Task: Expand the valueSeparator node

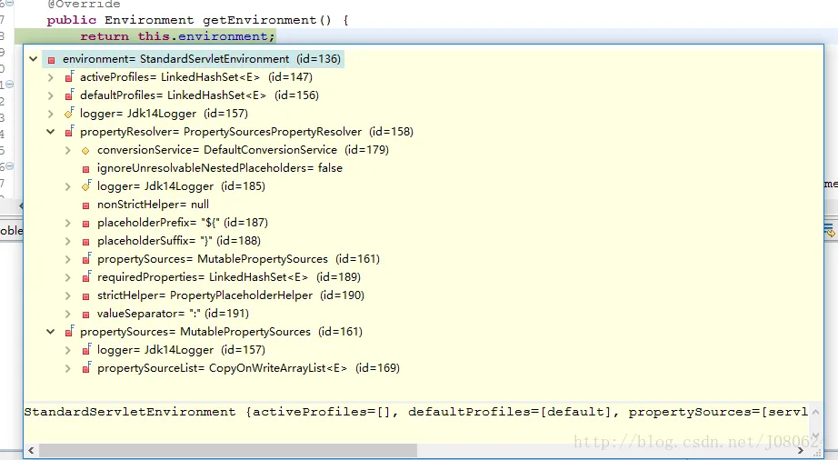Action: coord(67,314)
